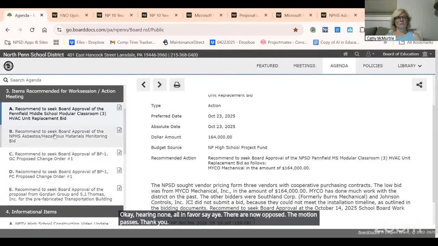
Task: Share the agenda item
Action: [420, 85]
